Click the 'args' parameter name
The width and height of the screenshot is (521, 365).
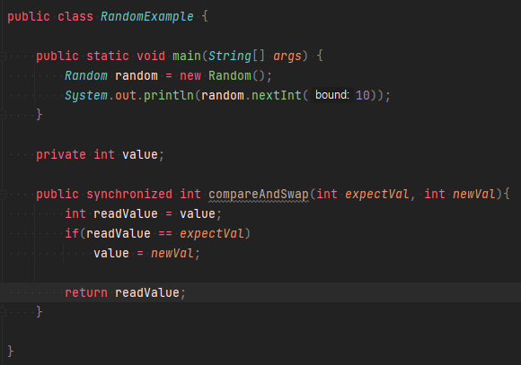287,56
